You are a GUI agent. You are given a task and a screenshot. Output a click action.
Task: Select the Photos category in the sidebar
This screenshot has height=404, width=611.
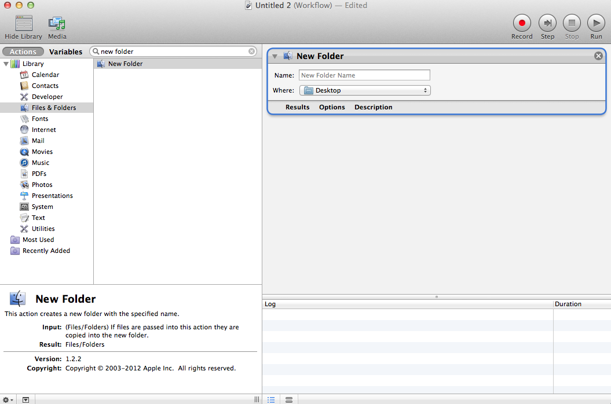42,185
